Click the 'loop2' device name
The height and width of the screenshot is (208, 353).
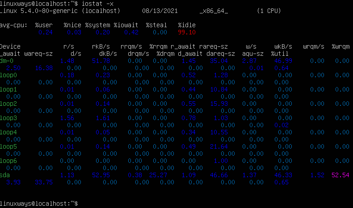pos(8,104)
